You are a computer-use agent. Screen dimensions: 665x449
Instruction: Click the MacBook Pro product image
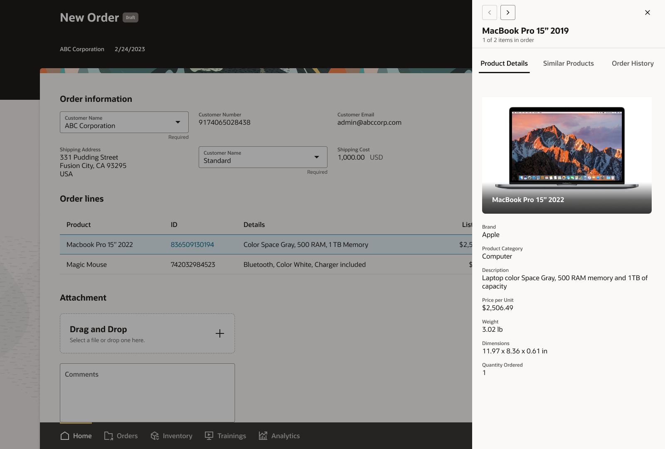pyautogui.click(x=567, y=155)
